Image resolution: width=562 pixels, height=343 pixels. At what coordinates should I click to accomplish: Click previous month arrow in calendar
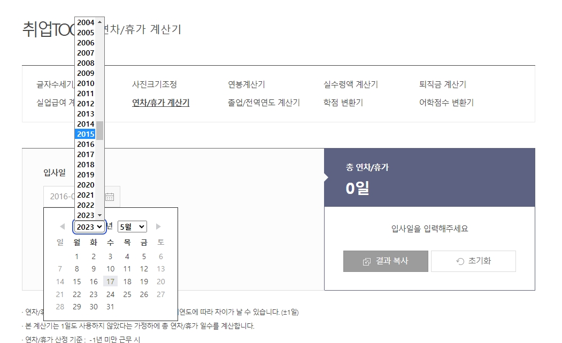coord(62,226)
